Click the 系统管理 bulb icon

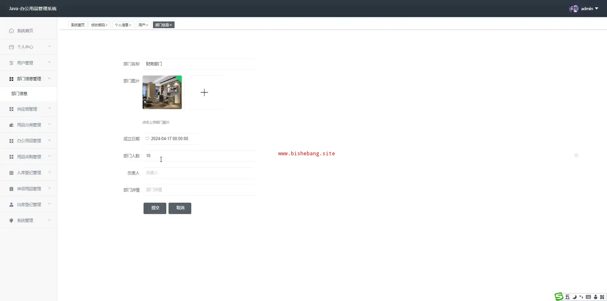point(11,220)
